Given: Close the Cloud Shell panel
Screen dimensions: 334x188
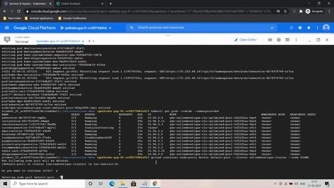Looking at the screenshot, I should [327, 40].
